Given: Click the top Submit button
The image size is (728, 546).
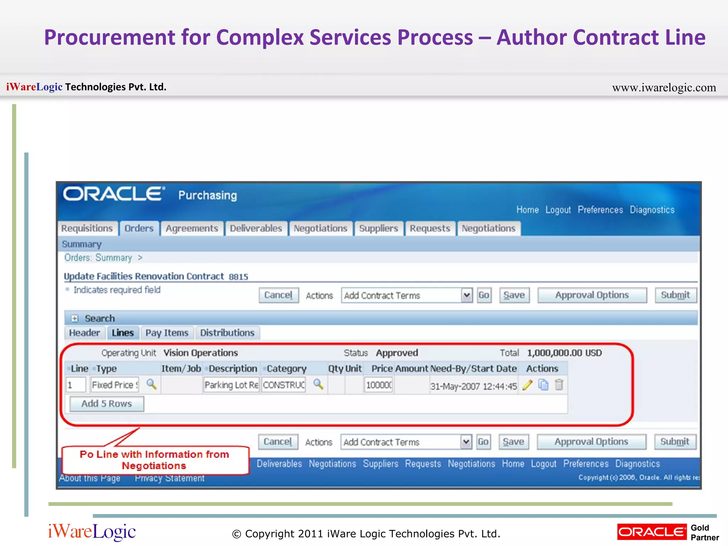Looking at the screenshot, I should pyautogui.click(x=676, y=295).
